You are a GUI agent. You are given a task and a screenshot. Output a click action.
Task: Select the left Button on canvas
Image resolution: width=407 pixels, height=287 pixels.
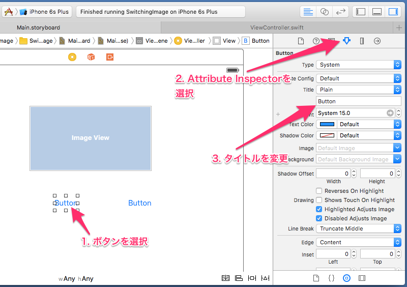pos(66,203)
